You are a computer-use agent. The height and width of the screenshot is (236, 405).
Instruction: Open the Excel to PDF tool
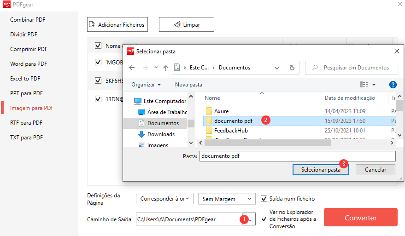[x=25, y=78]
